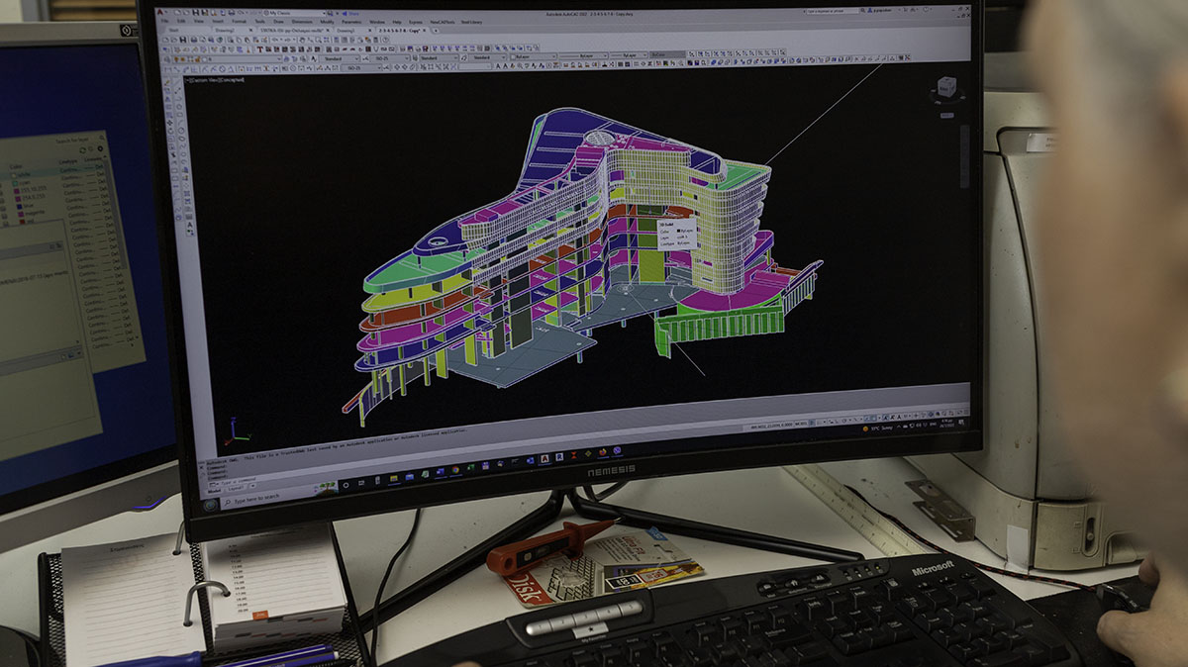Focus the keyword or phrase search field
The image size is (1188, 667).
pyautogui.click(x=835, y=11)
